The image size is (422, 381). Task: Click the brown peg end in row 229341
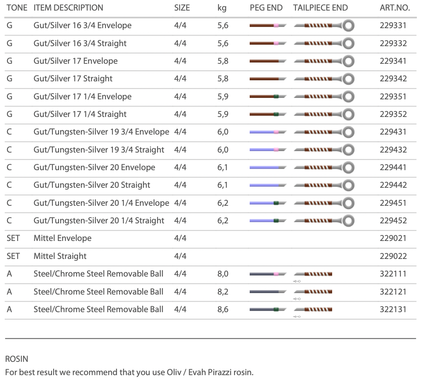[268, 61]
